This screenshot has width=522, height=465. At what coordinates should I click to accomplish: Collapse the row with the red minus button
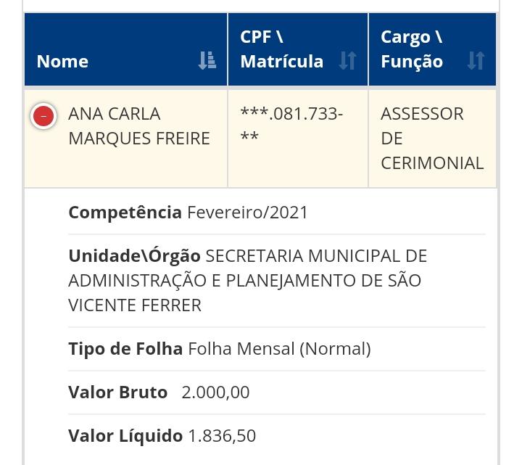(43, 116)
